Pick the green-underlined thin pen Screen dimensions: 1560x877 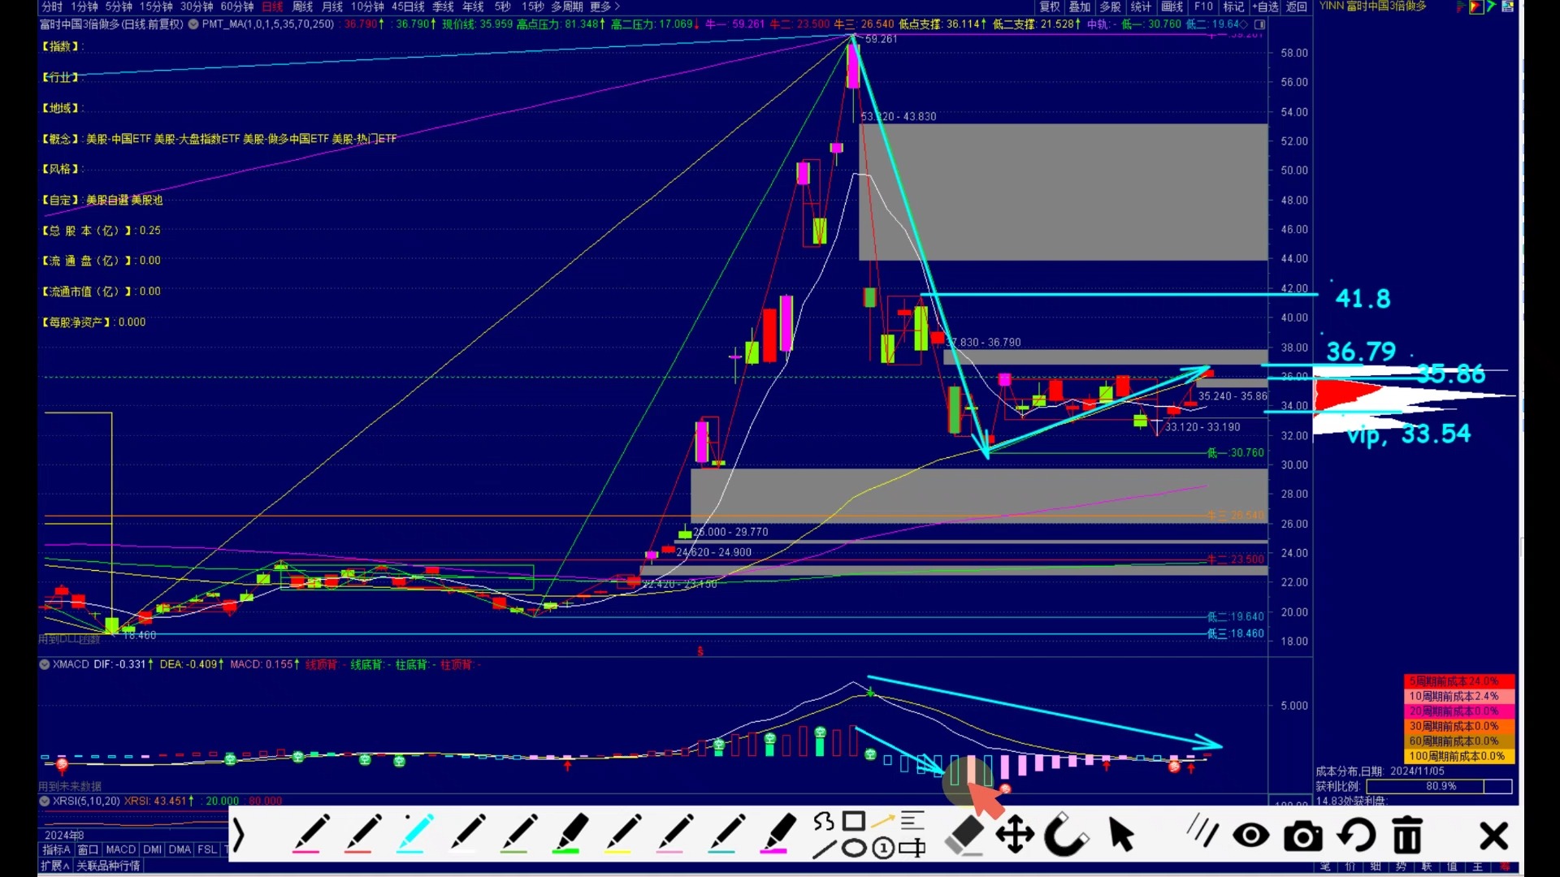[518, 834]
